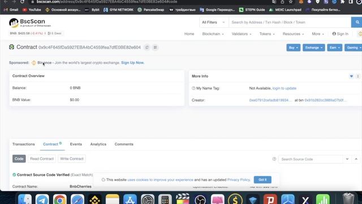Click the Sign Up Now sponsored link
The image size is (362, 204).
[133, 63]
